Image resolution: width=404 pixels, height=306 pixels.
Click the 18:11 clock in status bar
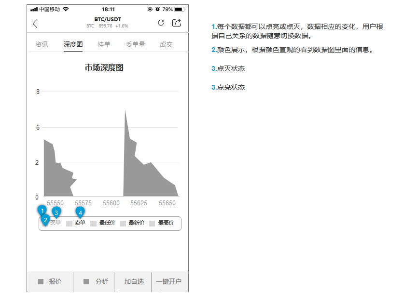(108, 9)
